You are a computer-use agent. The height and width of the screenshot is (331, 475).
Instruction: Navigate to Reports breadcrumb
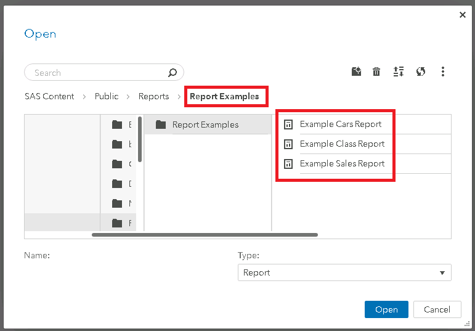coord(153,97)
